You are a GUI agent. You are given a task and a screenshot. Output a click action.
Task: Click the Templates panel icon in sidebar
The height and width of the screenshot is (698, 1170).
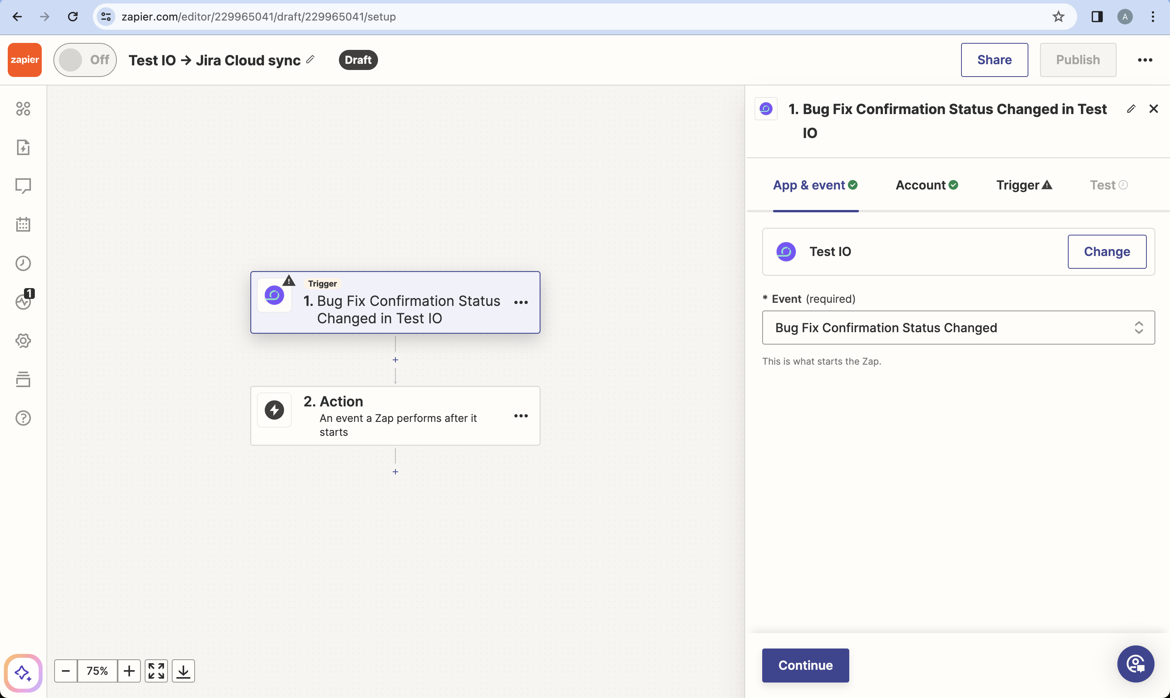[22, 380]
